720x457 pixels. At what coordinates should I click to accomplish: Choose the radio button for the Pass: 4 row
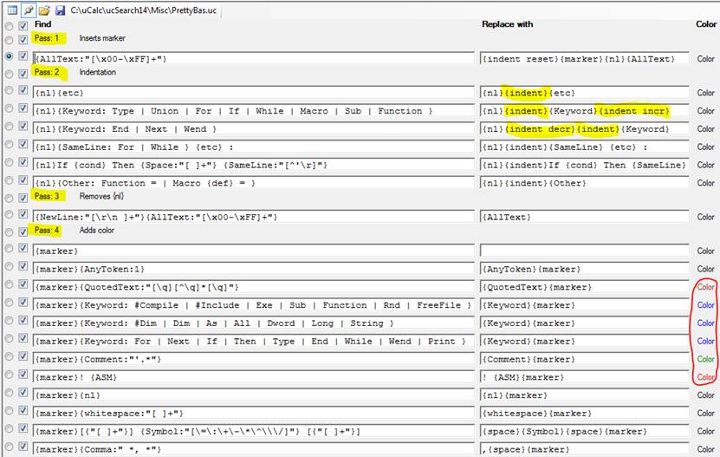[x=10, y=232]
